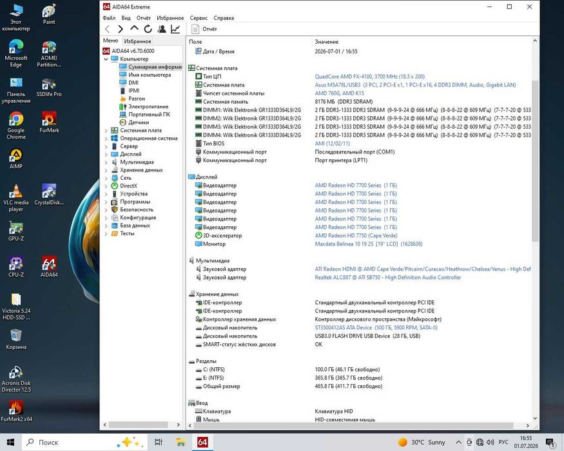Viewport: 564px width, 451px height.
Task: Show hidden tray icons chevron
Action: 458,442
